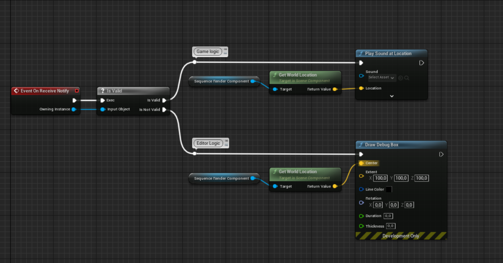The height and width of the screenshot is (263, 503).
Task: Click the Sound input pin on Play Sound node
Action: click(361, 76)
